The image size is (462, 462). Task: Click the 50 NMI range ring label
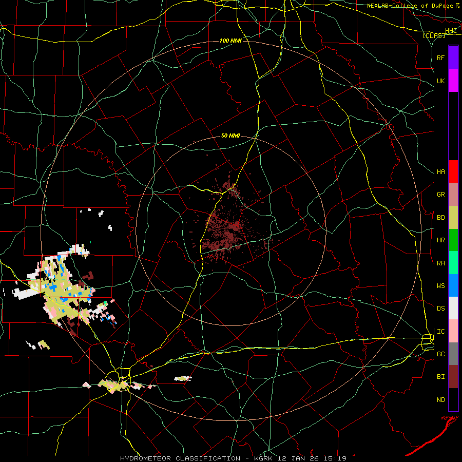pos(230,136)
